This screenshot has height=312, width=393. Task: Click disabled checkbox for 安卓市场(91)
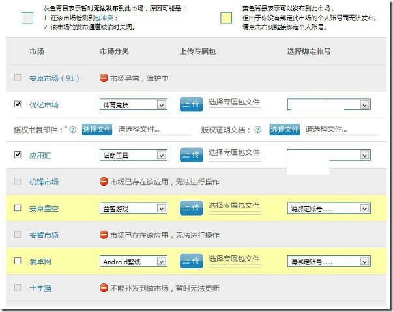[x=18, y=78]
